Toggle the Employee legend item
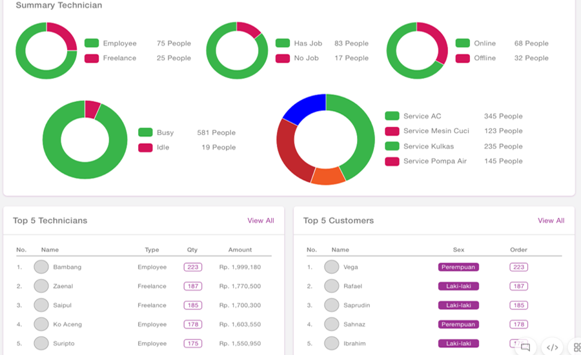Screen dimensions: 581x355 (x=110, y=43)
